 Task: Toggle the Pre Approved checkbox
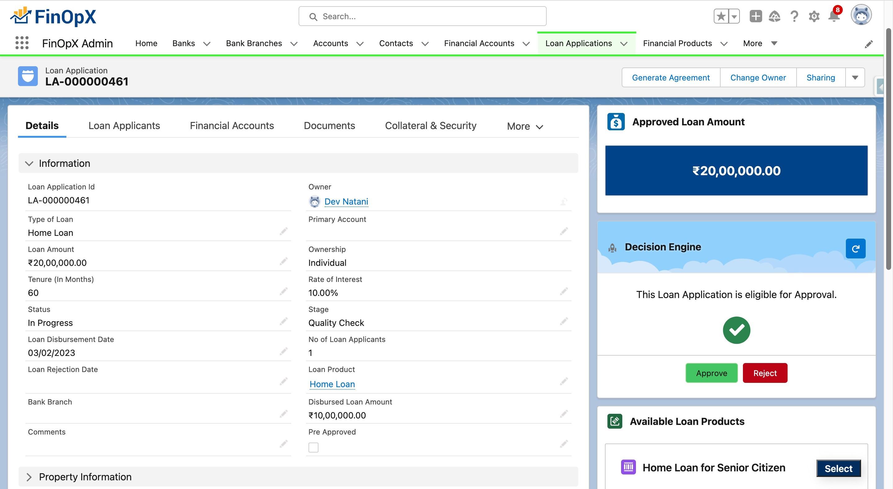coord(313,448)
